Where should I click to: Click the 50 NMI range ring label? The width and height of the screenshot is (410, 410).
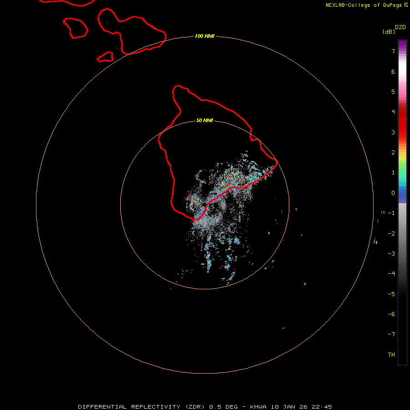pos(205,120)
